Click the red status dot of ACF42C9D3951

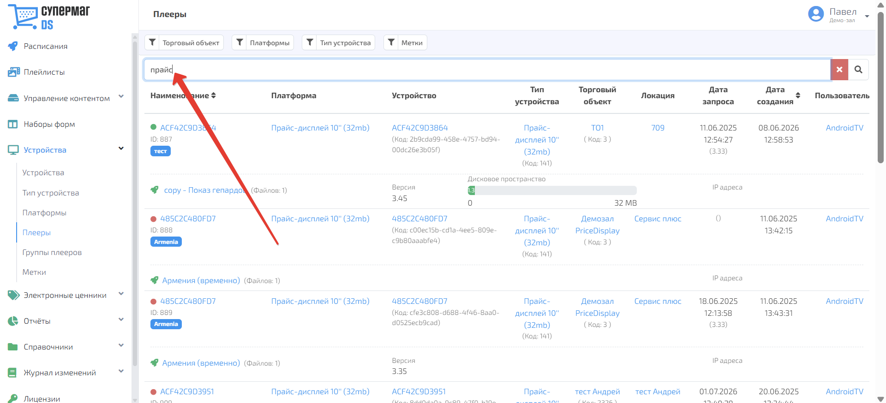[154, 391]
